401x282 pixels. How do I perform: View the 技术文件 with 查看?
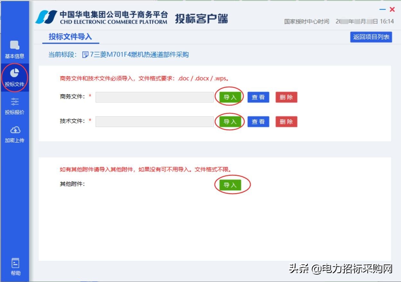[258, 122]
